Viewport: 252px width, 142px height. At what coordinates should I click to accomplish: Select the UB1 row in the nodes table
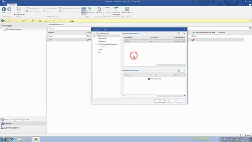[x=145, y=39]
